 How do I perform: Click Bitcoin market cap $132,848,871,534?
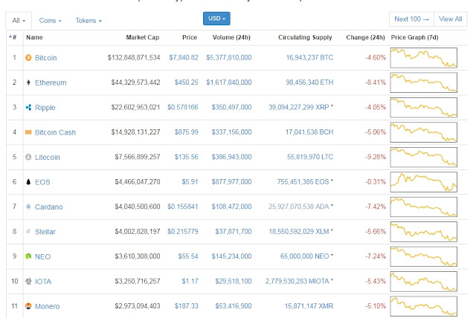coord(134,58)
